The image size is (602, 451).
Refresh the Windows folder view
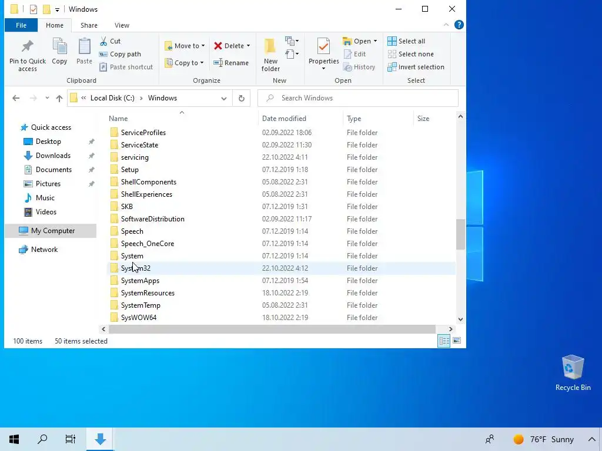pos(242,98)
